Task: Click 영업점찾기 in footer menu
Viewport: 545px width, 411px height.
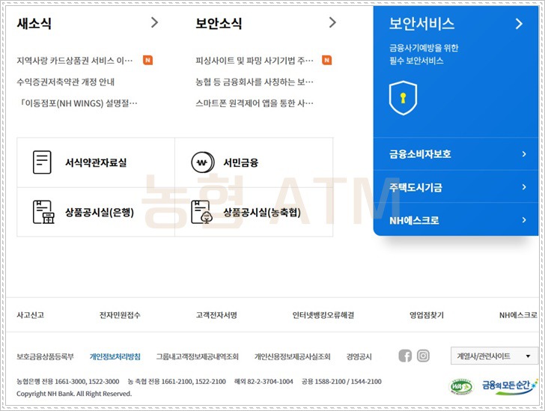Action: (427, 315)
